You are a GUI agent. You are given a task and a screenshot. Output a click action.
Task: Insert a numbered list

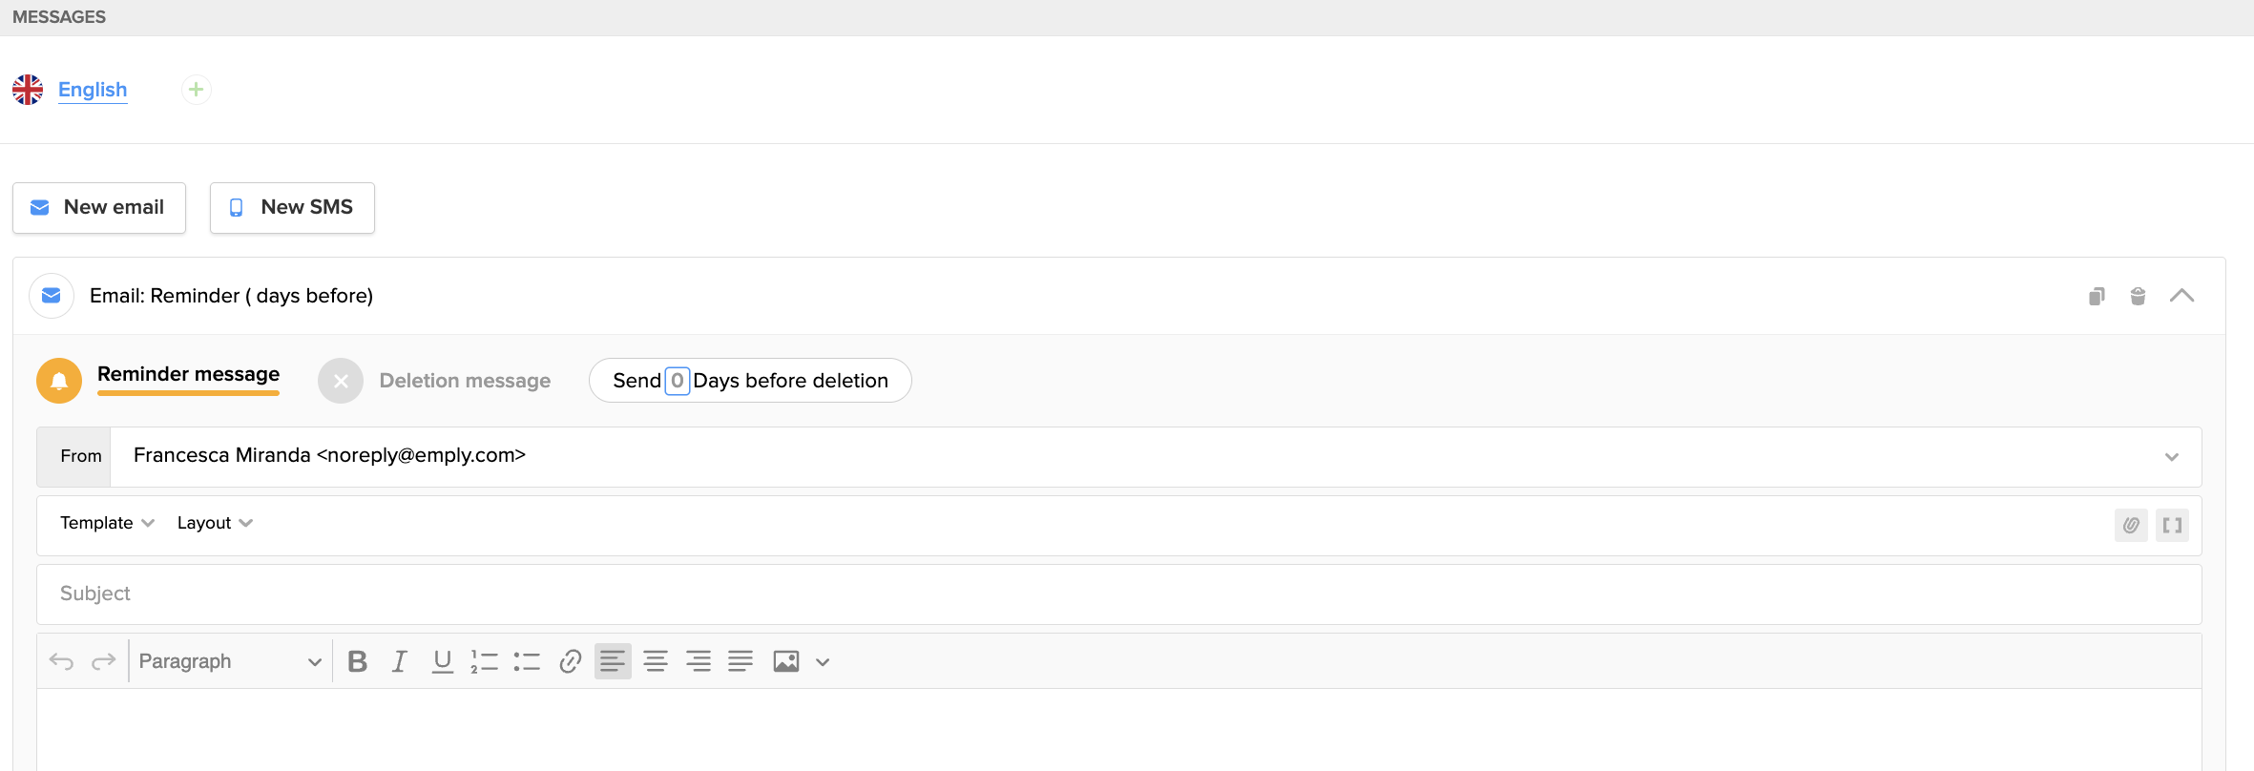485,661
